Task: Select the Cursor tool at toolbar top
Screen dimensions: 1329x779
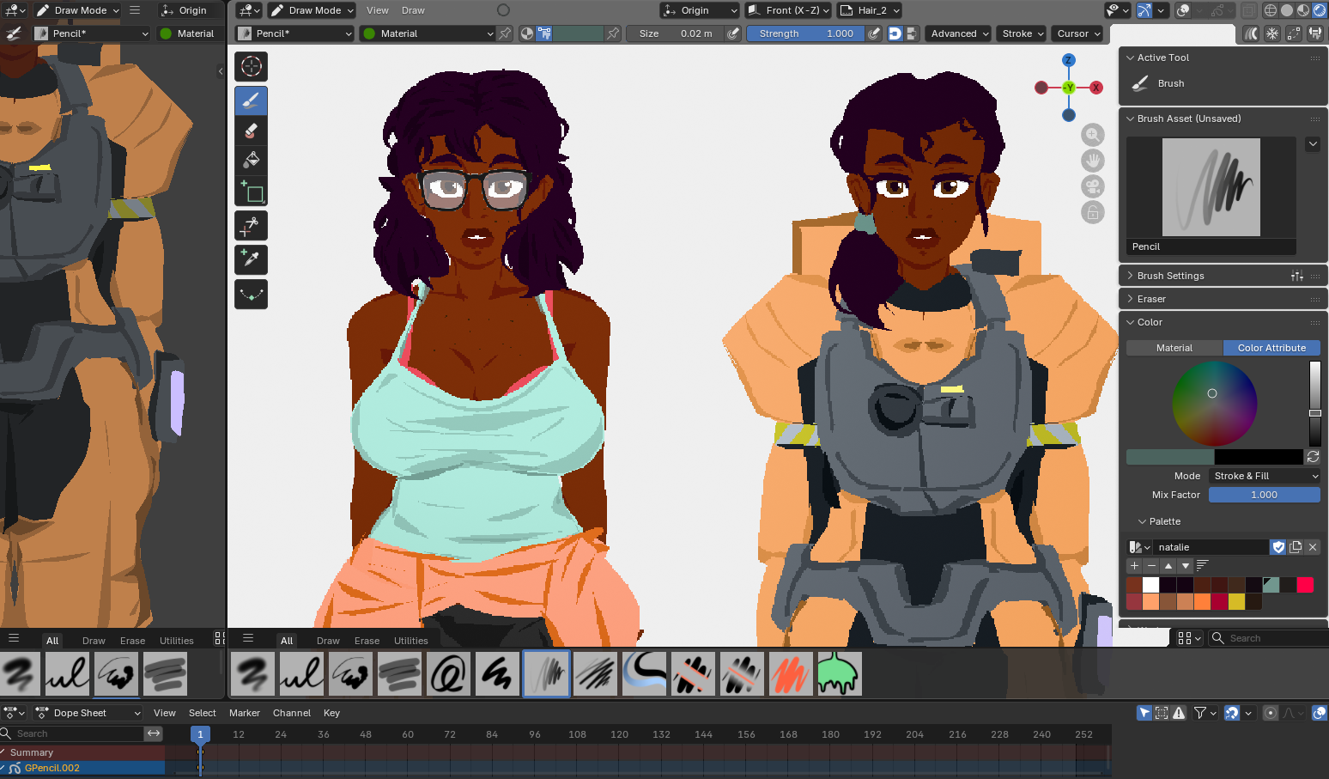Action: [251, 66]
